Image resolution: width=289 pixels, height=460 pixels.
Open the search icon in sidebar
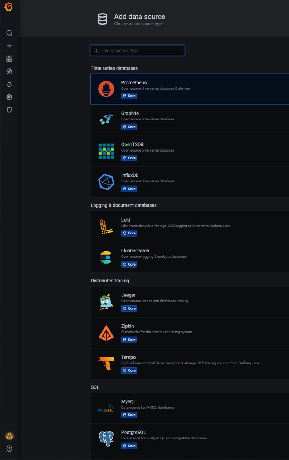[9, 33]
